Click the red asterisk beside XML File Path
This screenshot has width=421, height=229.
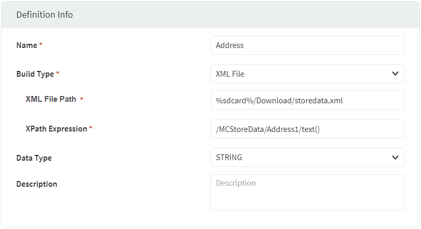click(x=81, y=100)
